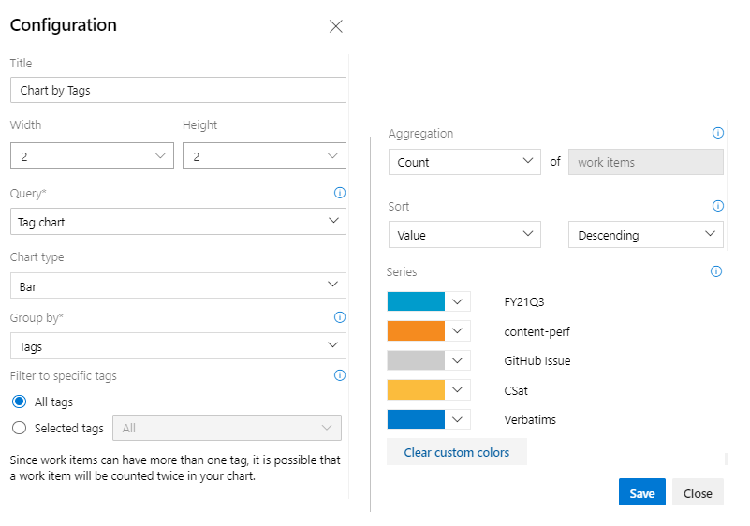
Task: Open the Height dropdown
Action: (264, 156)
